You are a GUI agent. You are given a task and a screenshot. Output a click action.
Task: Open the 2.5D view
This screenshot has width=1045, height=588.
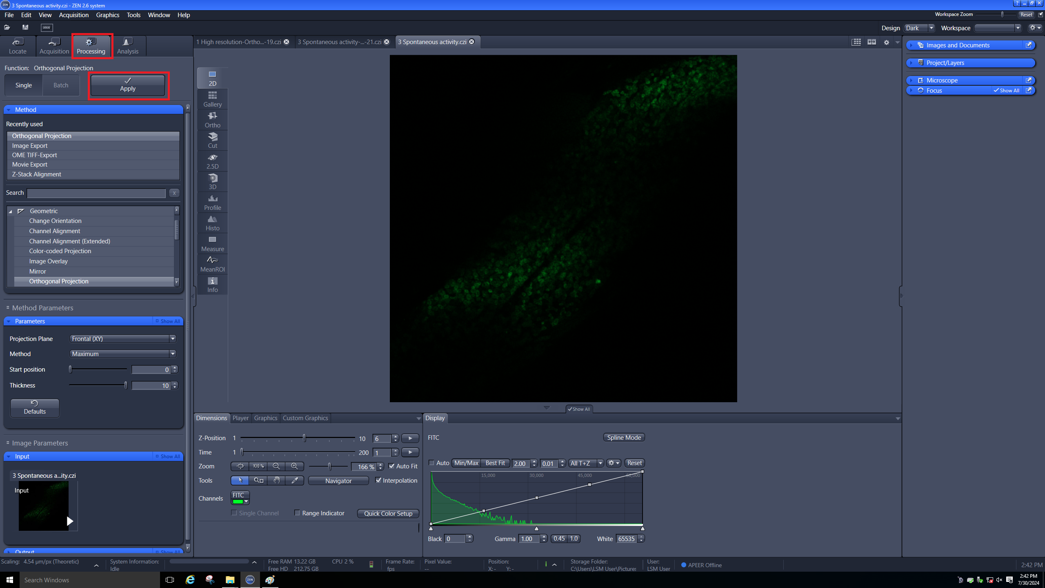[212, 161]
